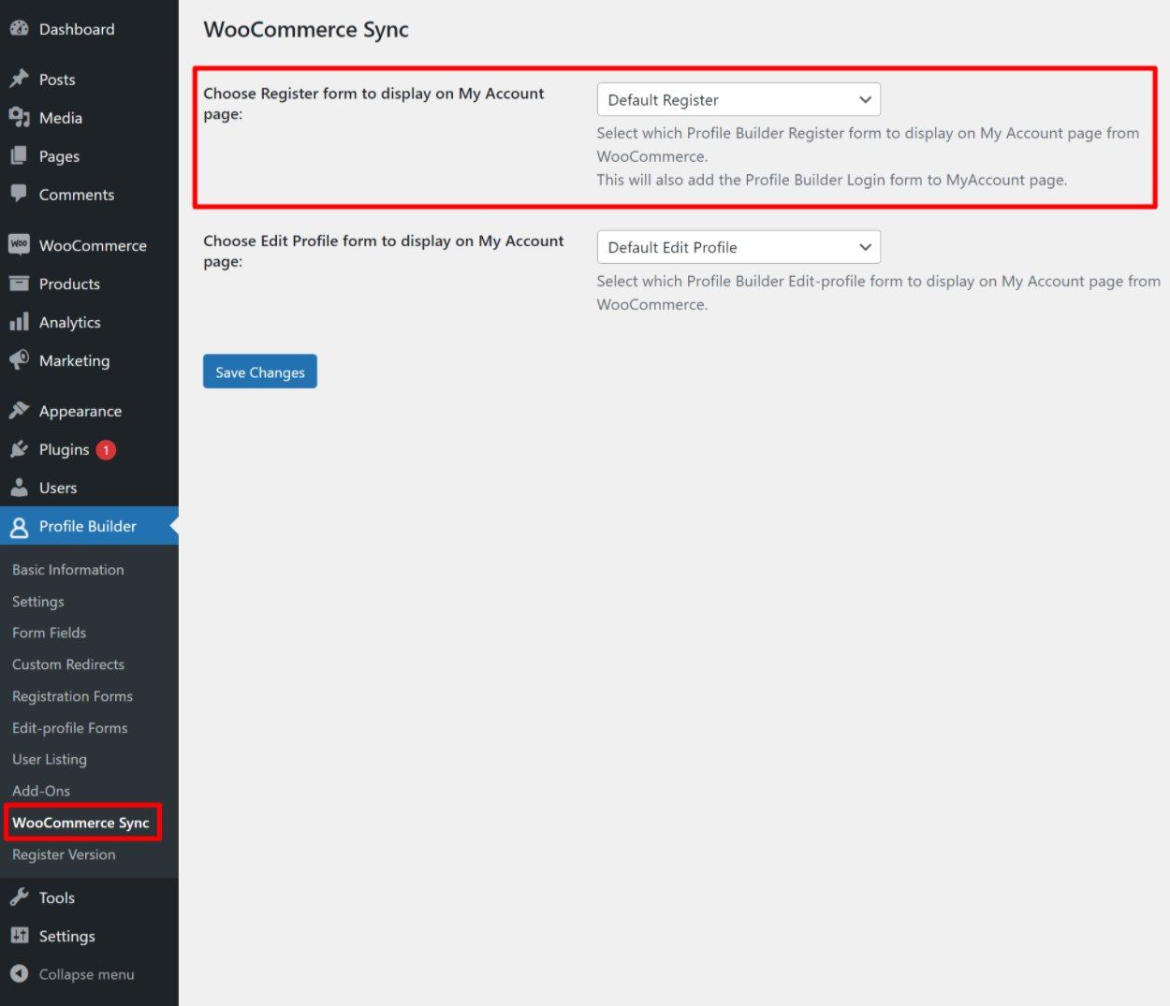Click the Profile Builder user icon
1170x1006 pixels.
(x=19, y=527)
